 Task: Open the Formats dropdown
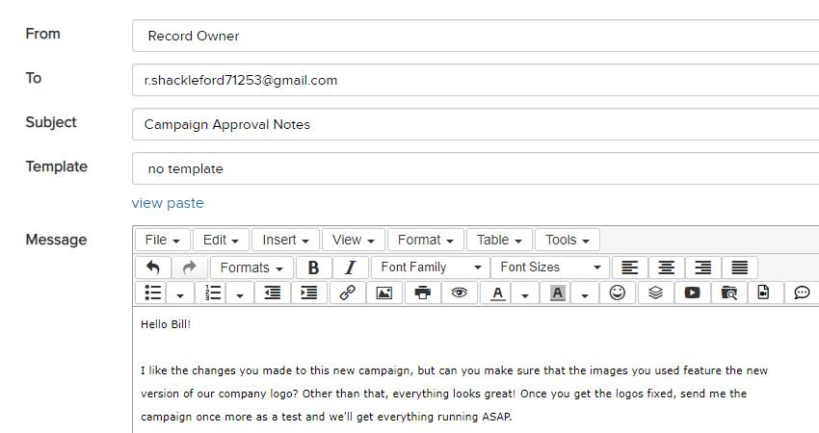(251, 267)
